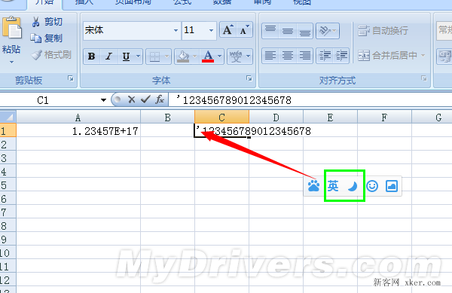Click the text Orientation button

328,31
